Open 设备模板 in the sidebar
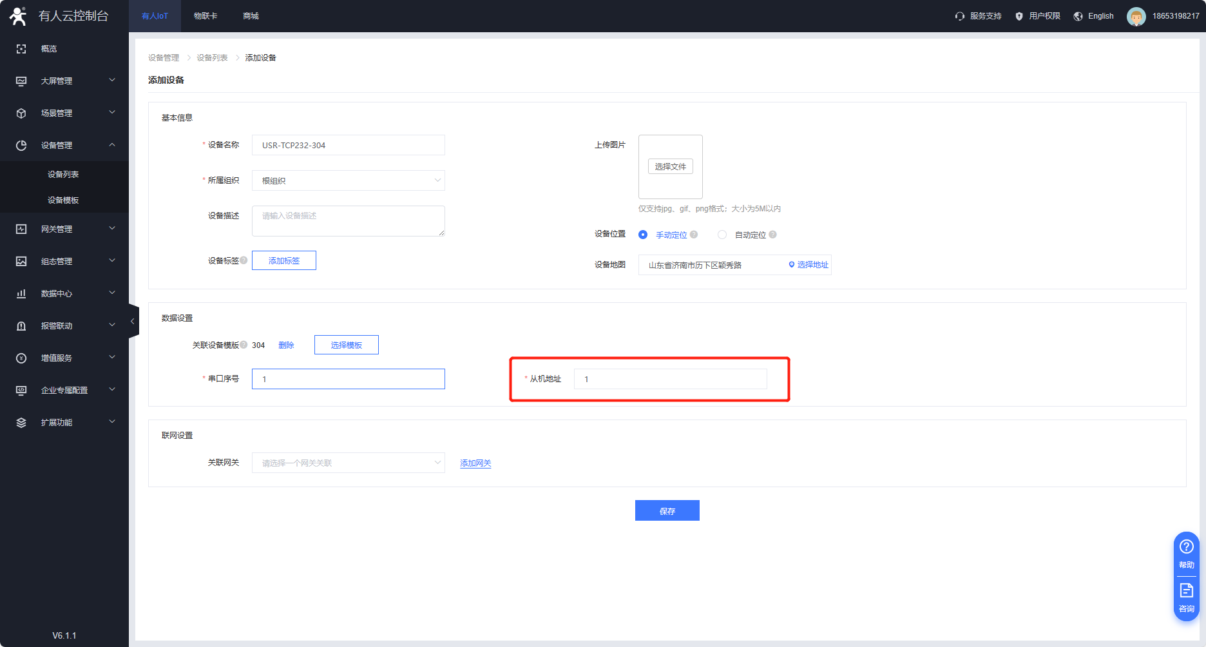Screen dimensions: 1206x647 click(x=63, y=200)
